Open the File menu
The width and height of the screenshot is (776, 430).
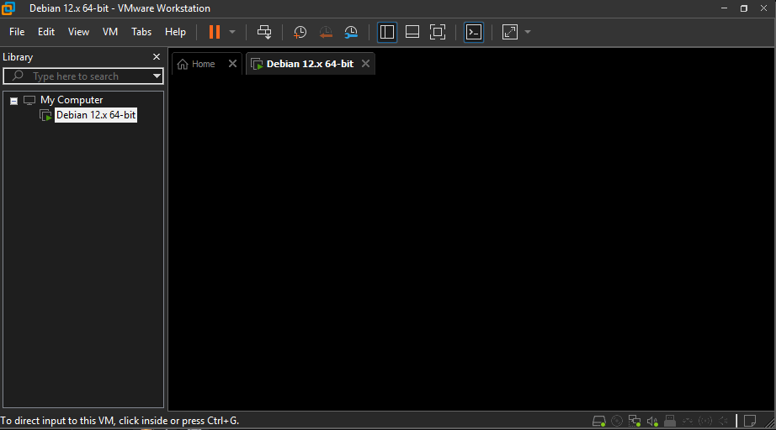pos(17,32)
